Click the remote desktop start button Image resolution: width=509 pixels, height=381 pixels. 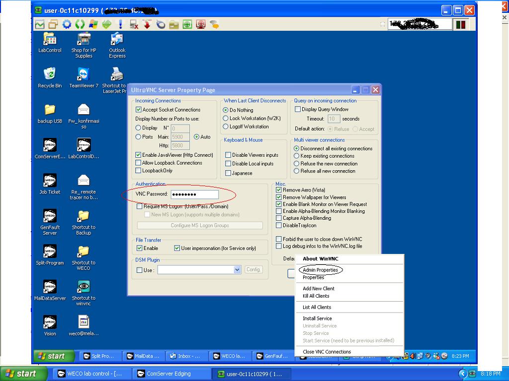coord(54,356)
